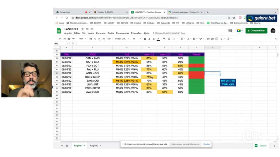Click Ocultar on sharing banner

(207, 144)
